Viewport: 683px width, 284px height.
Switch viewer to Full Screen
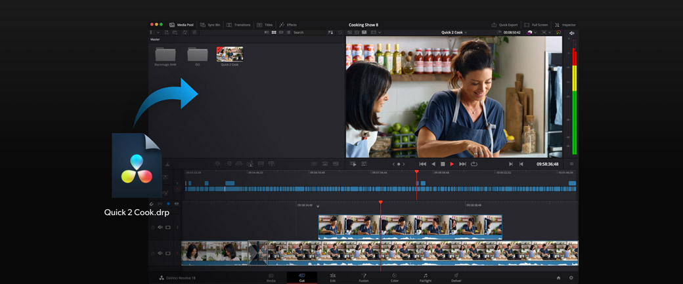pos(536,25)
